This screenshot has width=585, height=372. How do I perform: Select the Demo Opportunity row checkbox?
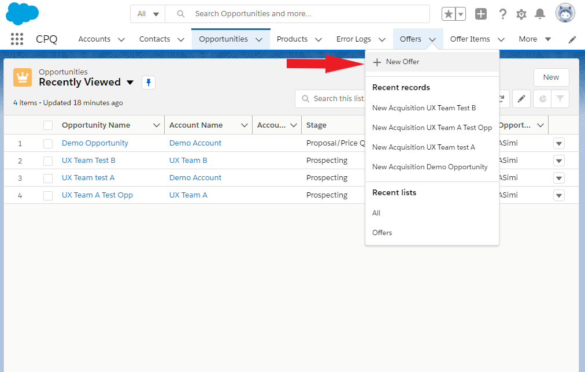tap(48, 143)
